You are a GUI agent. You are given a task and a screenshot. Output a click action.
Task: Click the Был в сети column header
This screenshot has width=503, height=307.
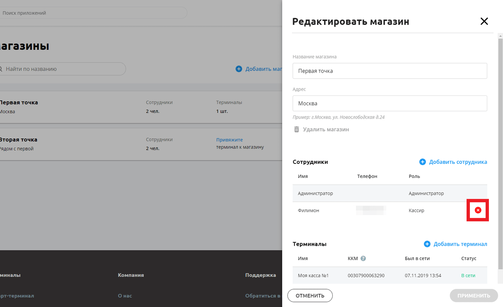click(x=417, y=258)
